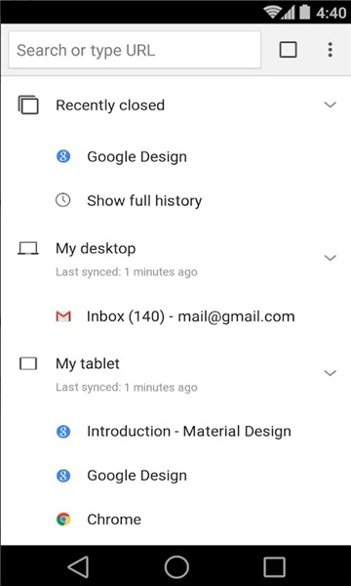This screenshot has height=586, width=351.
Task: Tap the My desktop laptop icon
Action: pyautogui.click(x=28, y=248)
